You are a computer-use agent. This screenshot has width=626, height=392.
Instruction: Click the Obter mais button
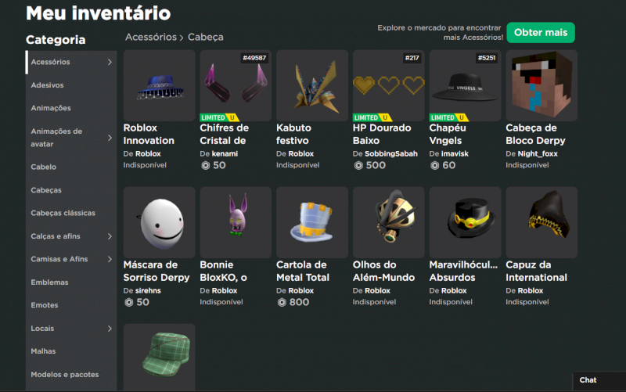(541, 32)
